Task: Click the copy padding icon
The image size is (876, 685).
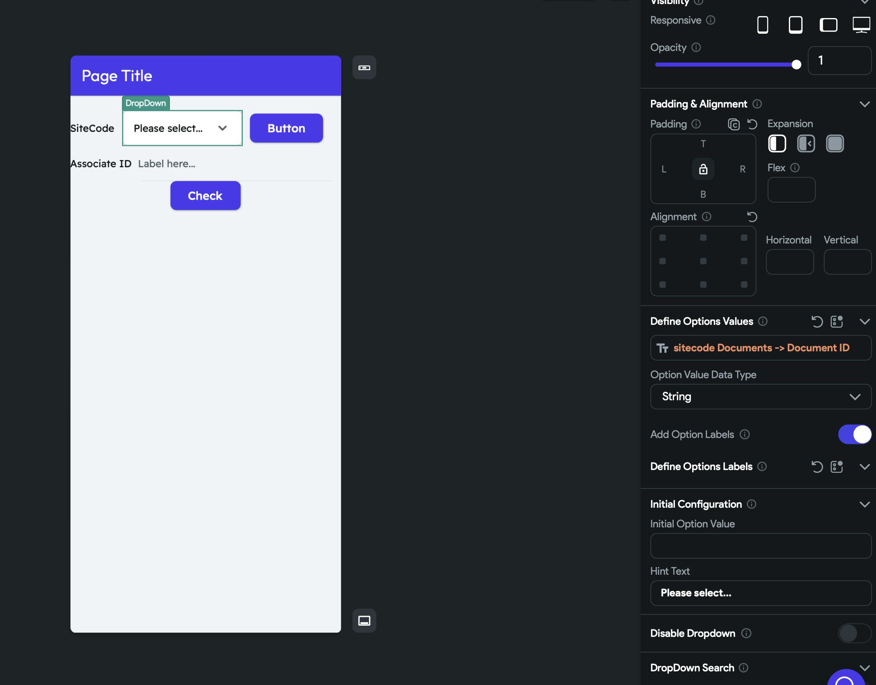Action: tap(733, 124)
